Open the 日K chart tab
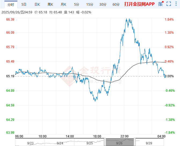Screen dimensions: 180x146 point(37,5)
